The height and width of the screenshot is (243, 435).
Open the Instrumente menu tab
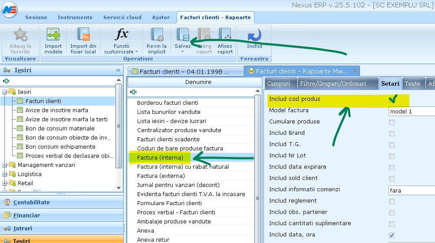75,17
